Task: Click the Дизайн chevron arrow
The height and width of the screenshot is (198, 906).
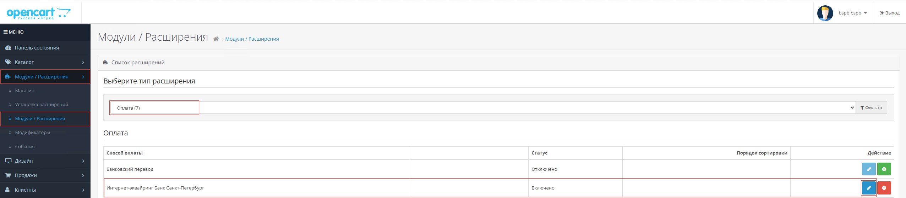Action: [x=83, y=161]
